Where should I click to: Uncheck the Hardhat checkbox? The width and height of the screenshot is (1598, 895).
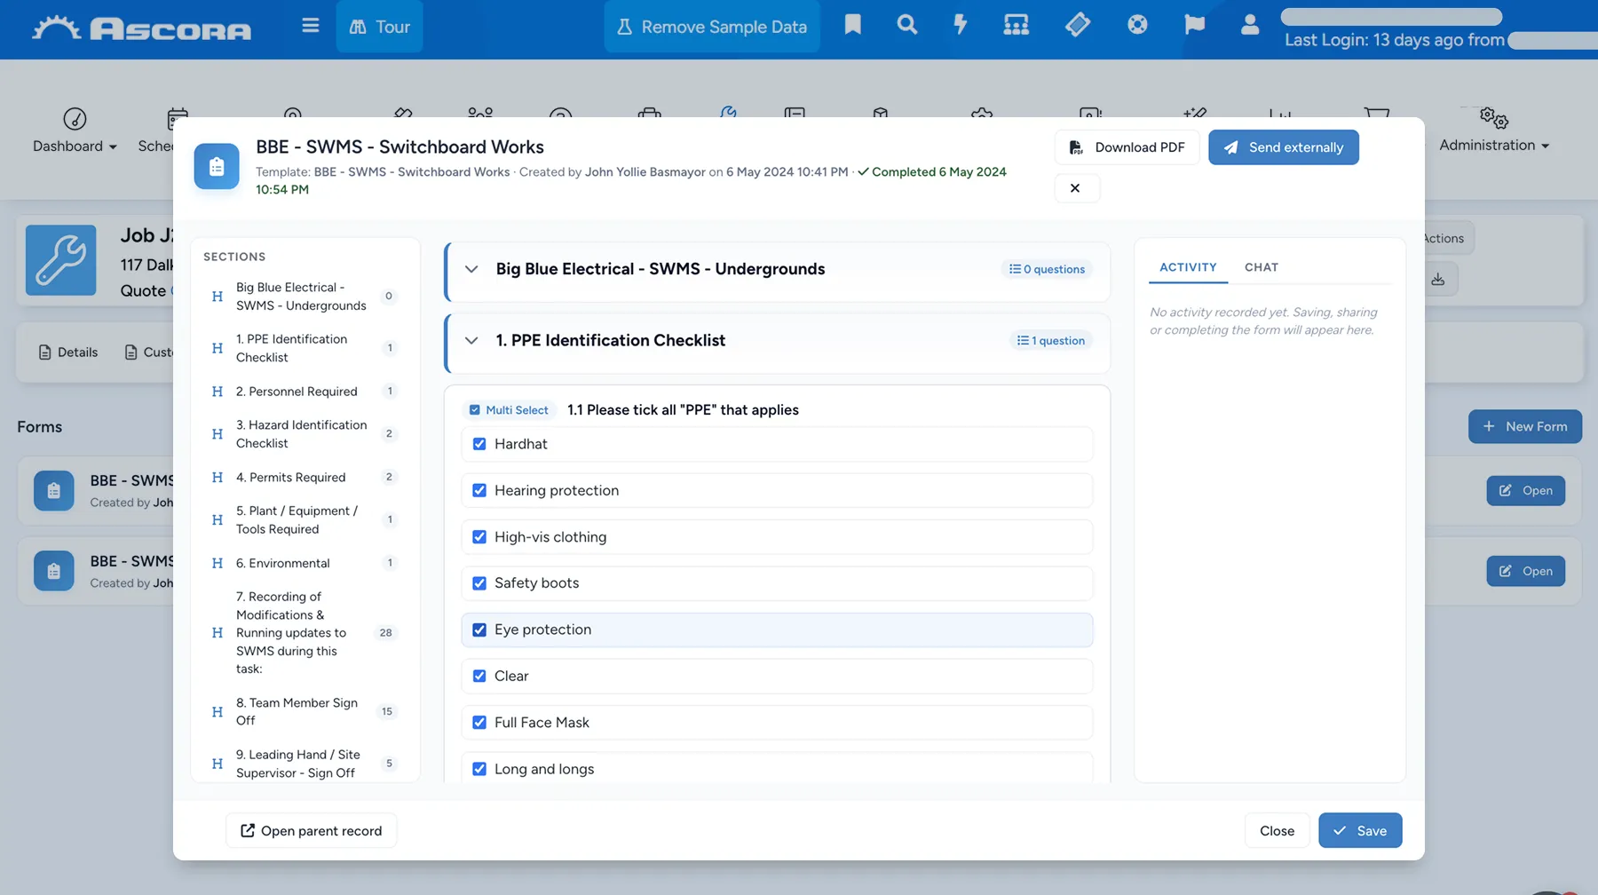pyautogui.click(x=479, y=444)
